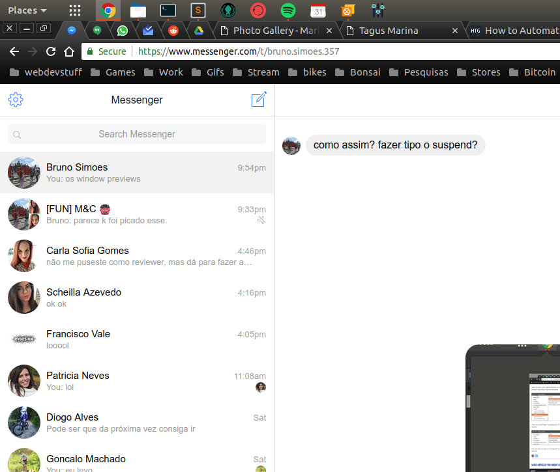Open the Bonsai bookmarks folder

click(358, 72)
